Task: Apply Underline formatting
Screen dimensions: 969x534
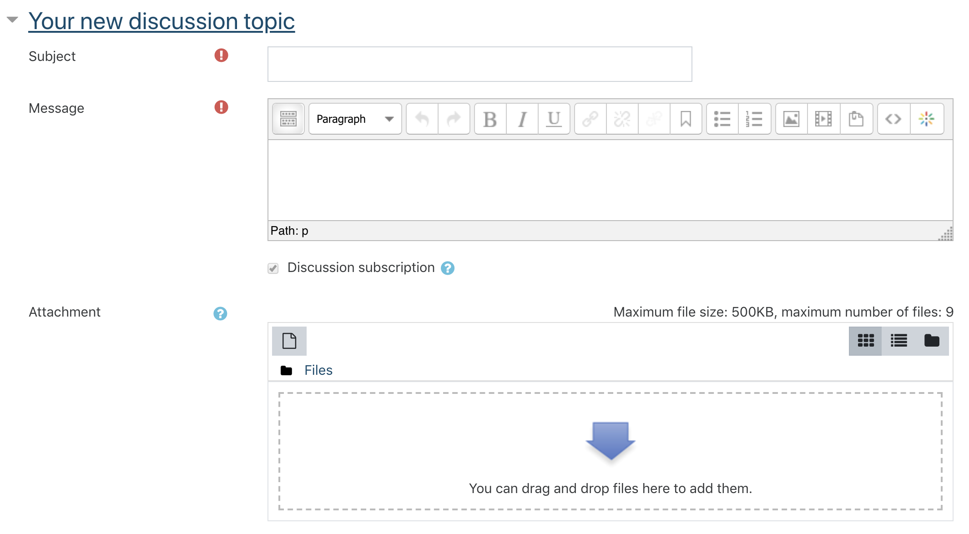Action: 554,119
